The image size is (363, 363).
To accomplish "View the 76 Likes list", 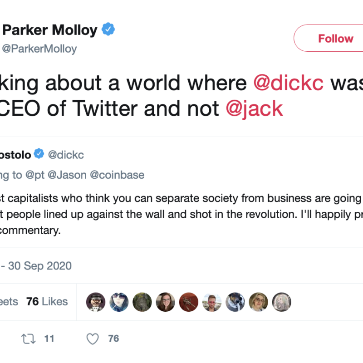I will (47, 302).
